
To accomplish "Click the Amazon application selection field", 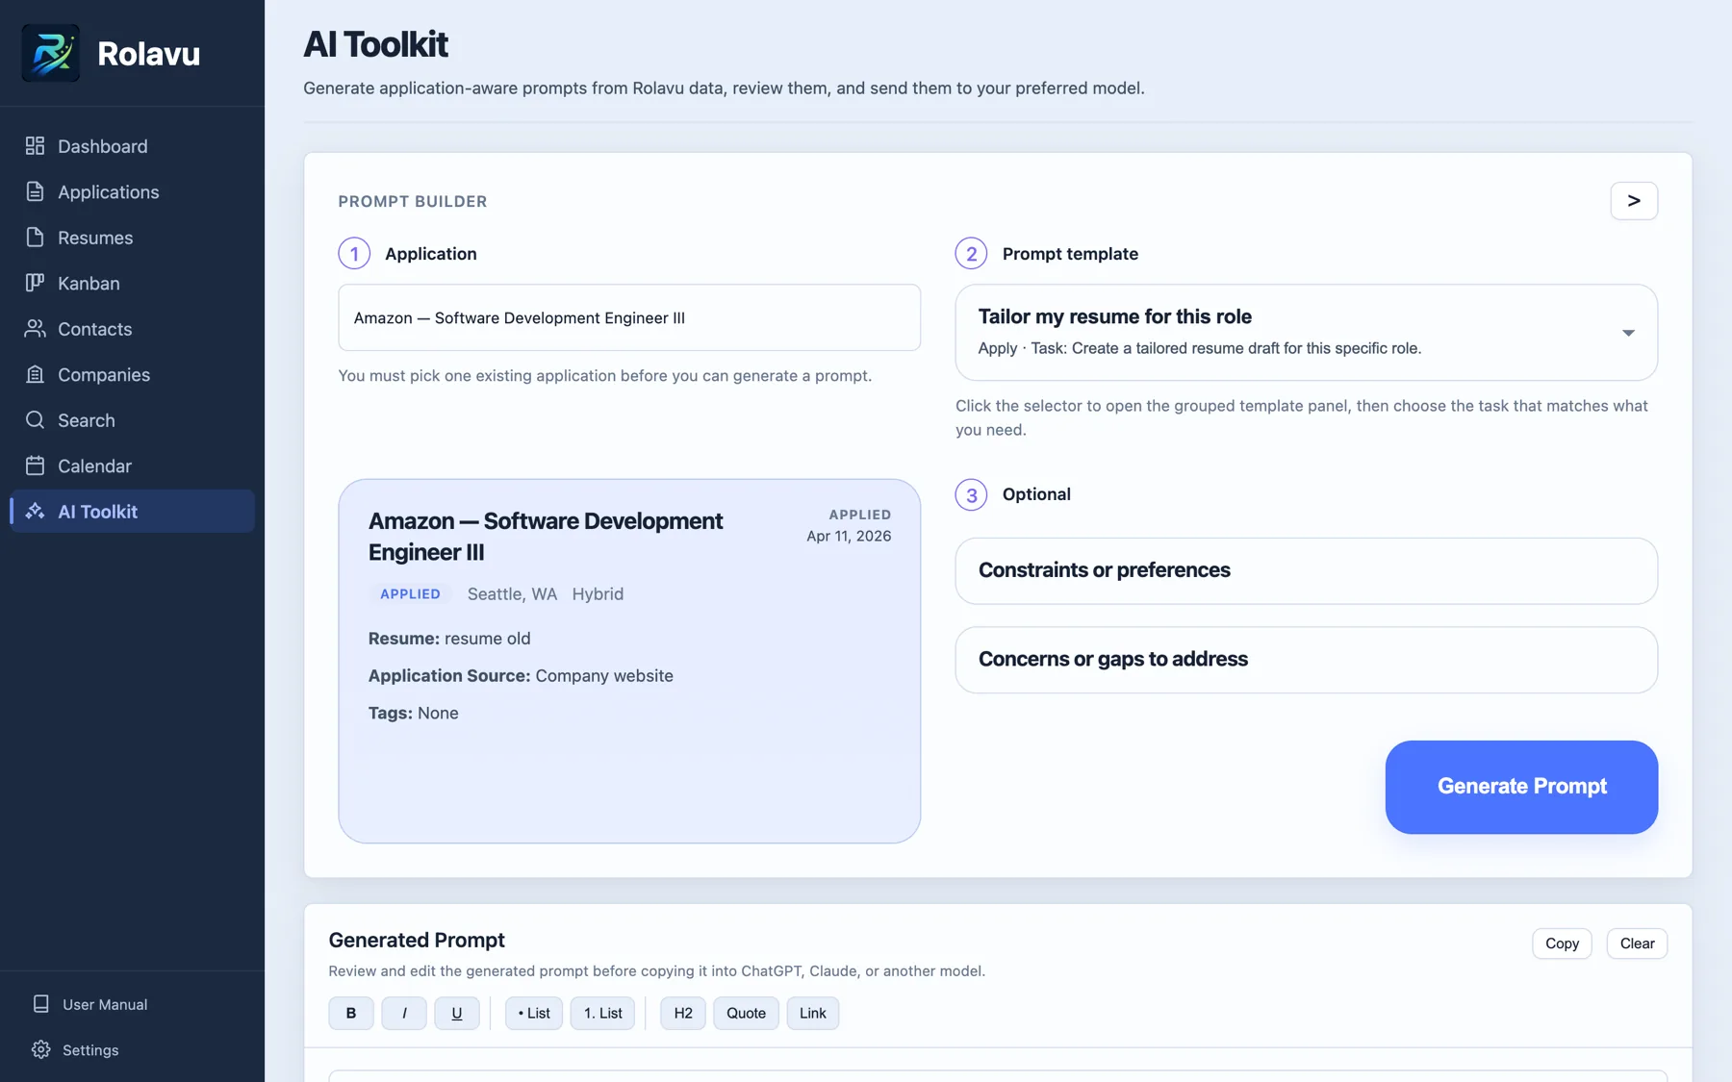I will (x=629, y=317).
